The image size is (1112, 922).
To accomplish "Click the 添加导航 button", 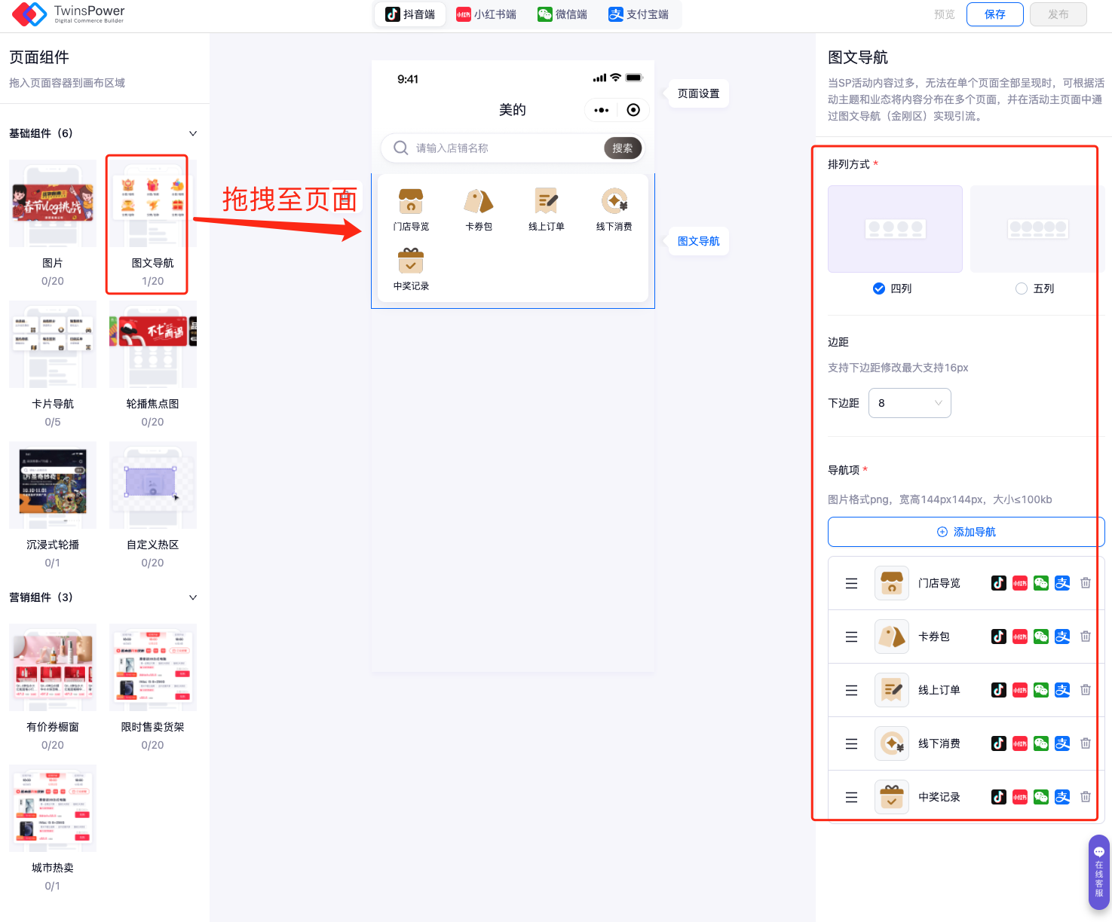I will [x=966, y=532].
